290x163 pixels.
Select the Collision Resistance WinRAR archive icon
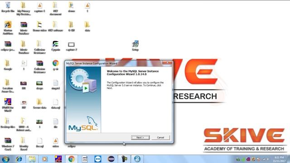pyautogui.click(x=39, y=67)
